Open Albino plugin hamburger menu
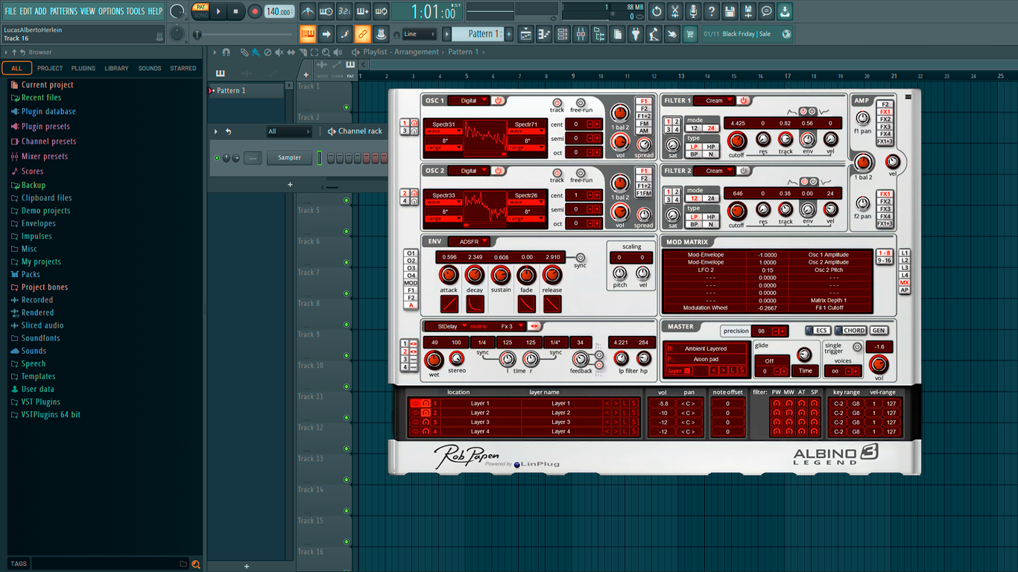 (908, 97)
